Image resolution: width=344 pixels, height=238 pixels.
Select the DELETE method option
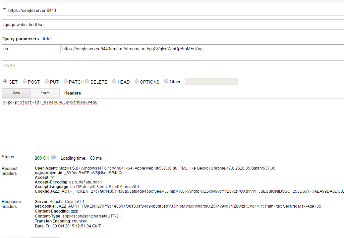(x=87, y=82)
